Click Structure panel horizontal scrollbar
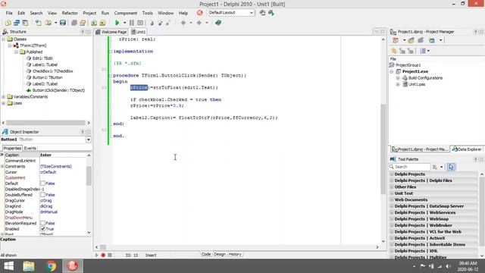485x273 pixels. 45,123
